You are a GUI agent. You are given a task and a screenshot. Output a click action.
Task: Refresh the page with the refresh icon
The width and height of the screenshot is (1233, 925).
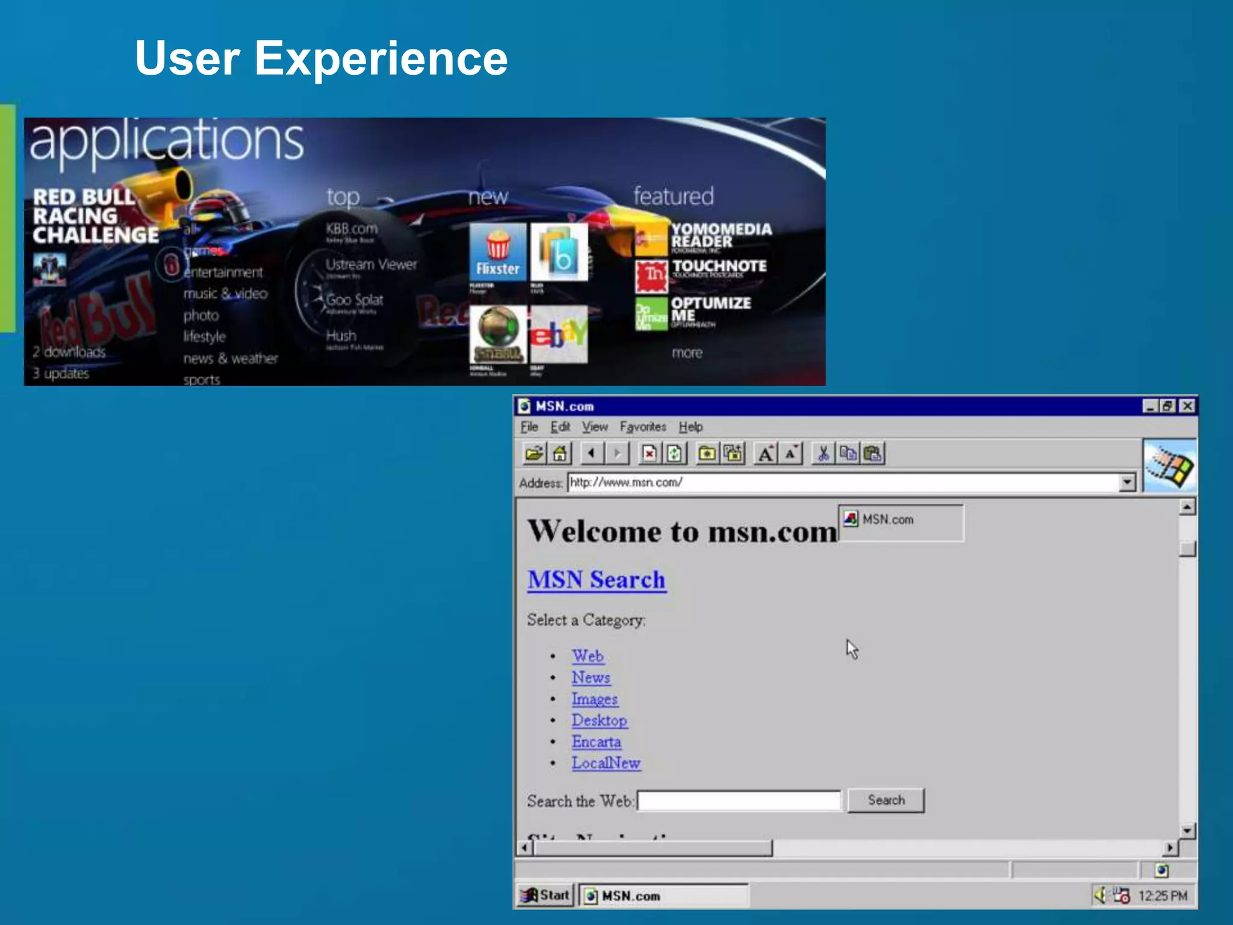(674, 453)
